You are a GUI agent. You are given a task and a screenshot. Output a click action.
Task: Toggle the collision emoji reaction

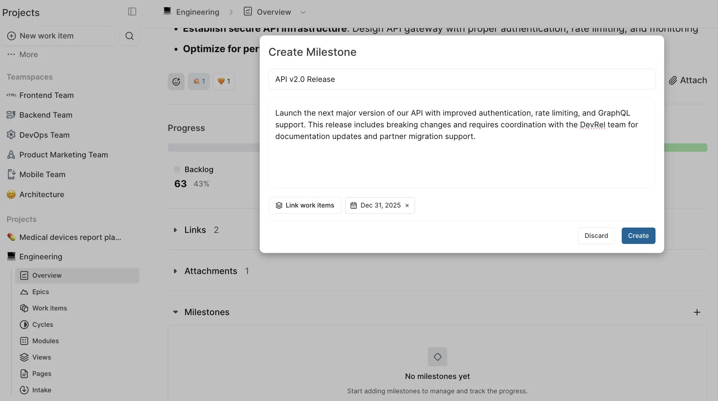(x=199, y=81)
